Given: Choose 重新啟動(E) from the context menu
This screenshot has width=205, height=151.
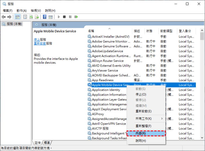Looking at the screenshot, I should pos(143,111).
